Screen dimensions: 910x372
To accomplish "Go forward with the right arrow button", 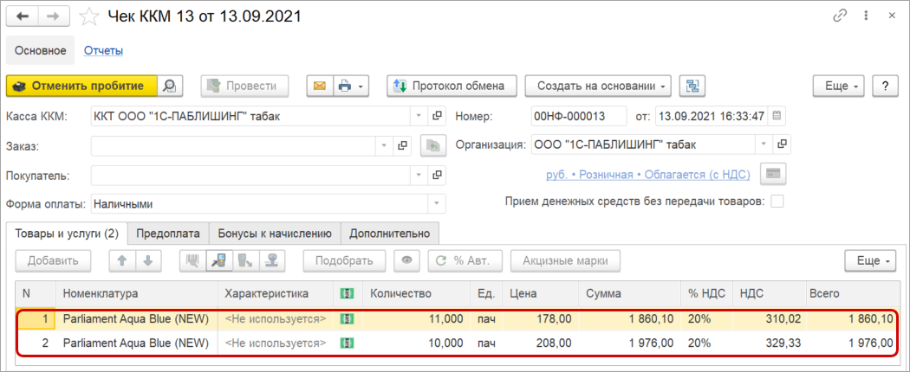I will click(x=54, y=16).
